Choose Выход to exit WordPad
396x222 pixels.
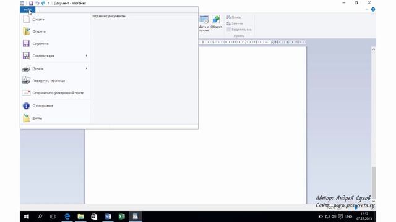[55, 118]
